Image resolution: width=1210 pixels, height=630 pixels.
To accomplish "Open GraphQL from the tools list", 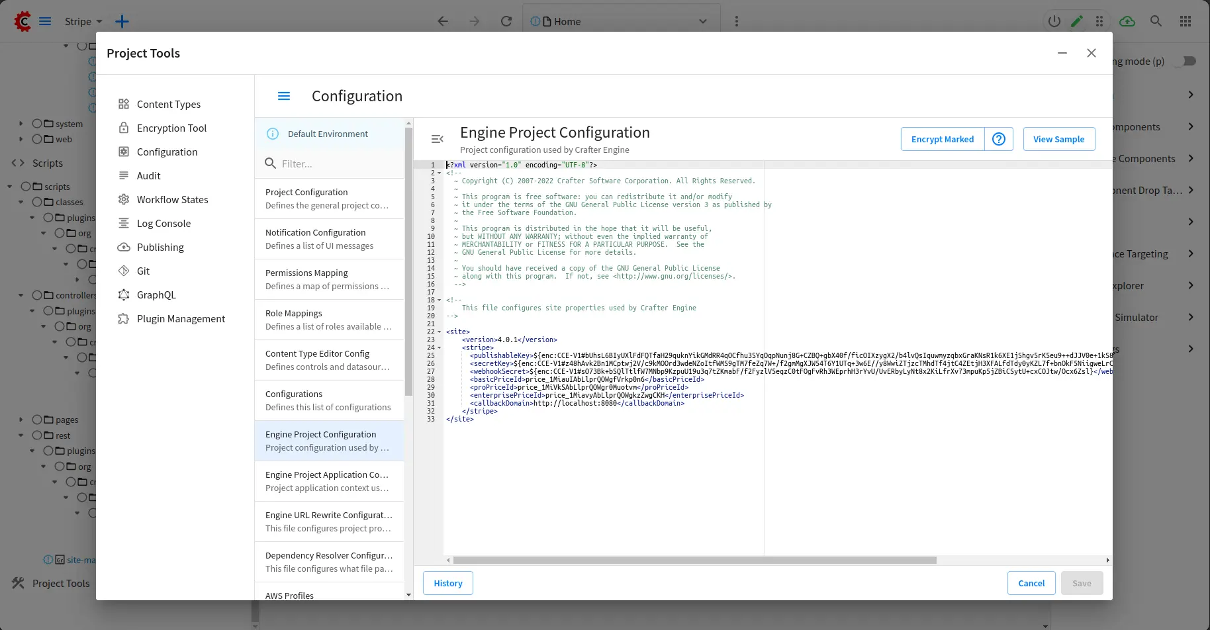I will click(156, 294).
